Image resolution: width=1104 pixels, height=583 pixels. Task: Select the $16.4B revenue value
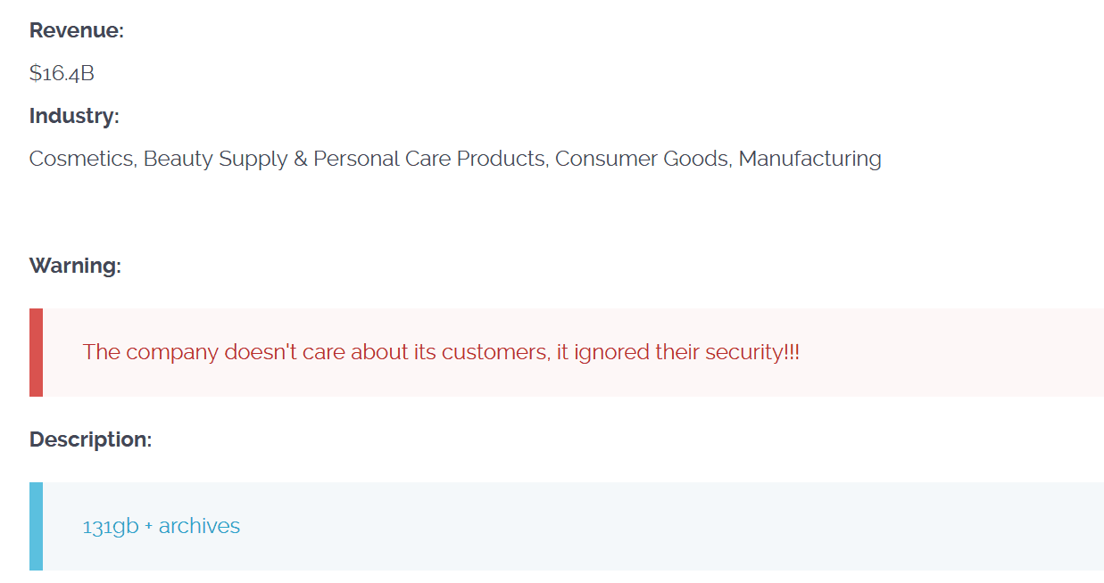click(62, 73)
